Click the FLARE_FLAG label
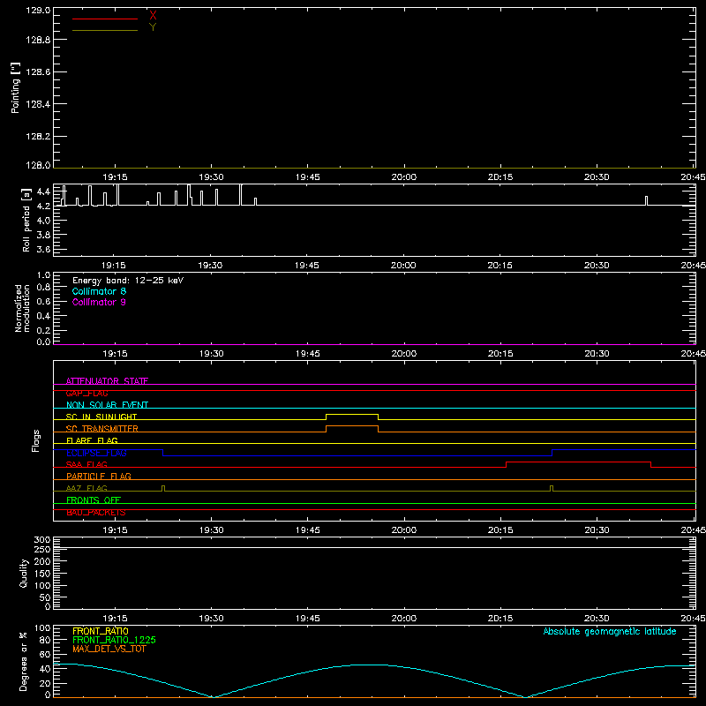The image size is (706, 706). pyautogui.click(x=92, y=440)
